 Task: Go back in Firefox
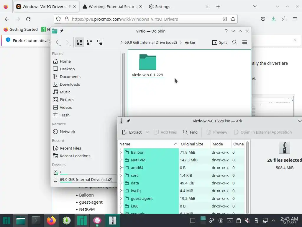coord(7,19)
